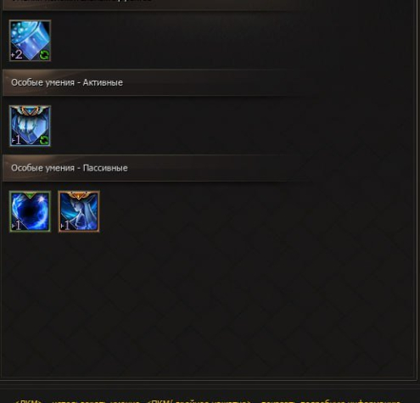Click the +1 badge on the female spirit skill
Image resolution: width=420 pixels, height=403 pixels.
click(65, 226)
